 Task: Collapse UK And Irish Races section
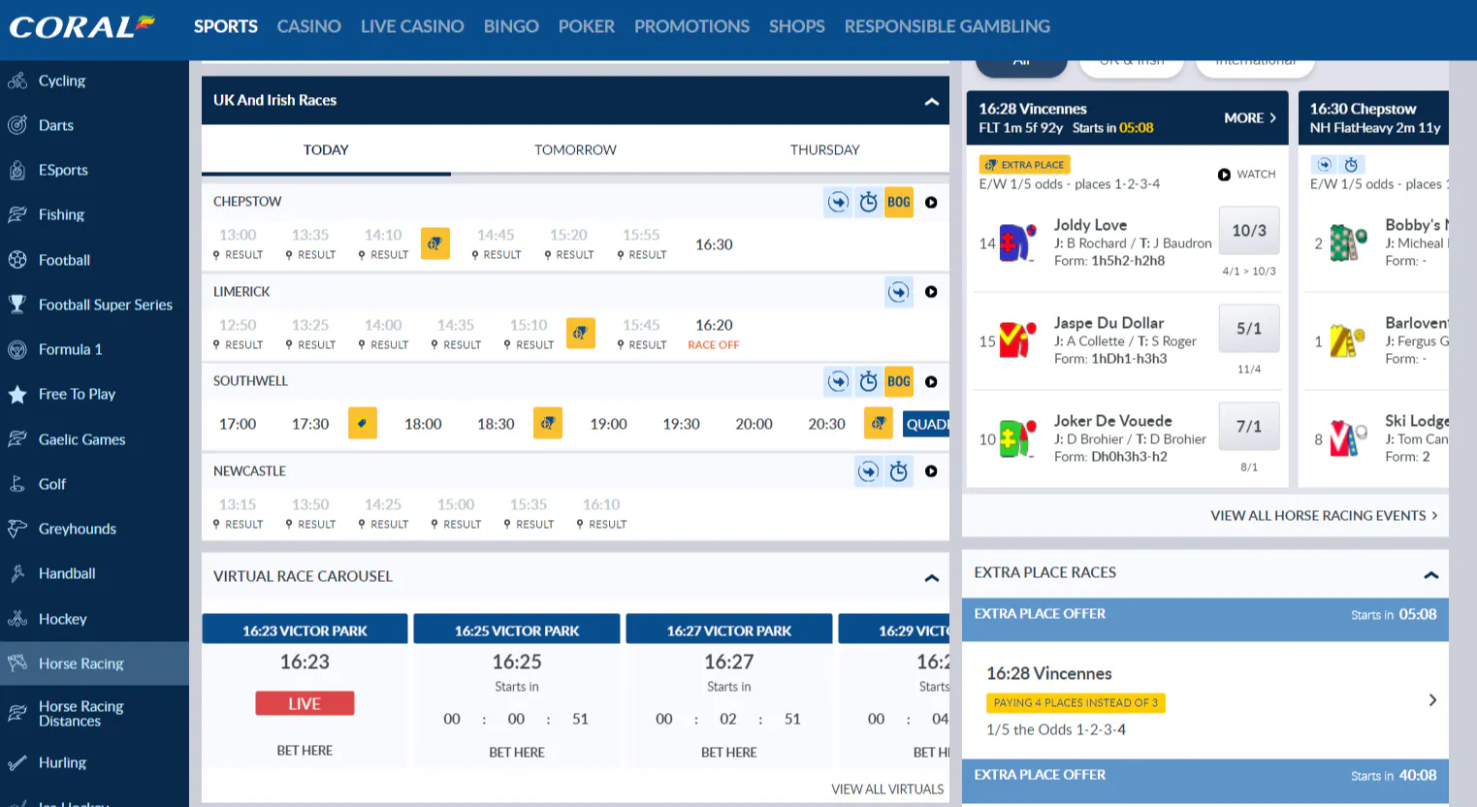tap(932, 101)
